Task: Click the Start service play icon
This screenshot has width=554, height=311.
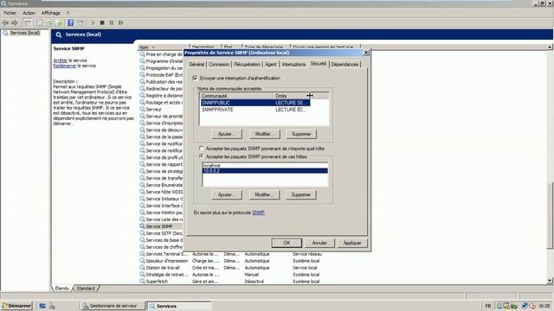Action: (x=93, y=23)
